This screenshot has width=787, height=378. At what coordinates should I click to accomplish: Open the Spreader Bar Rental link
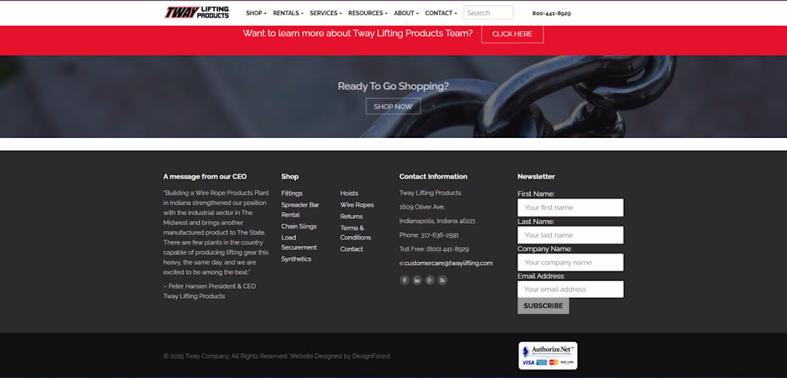point(300,209)
